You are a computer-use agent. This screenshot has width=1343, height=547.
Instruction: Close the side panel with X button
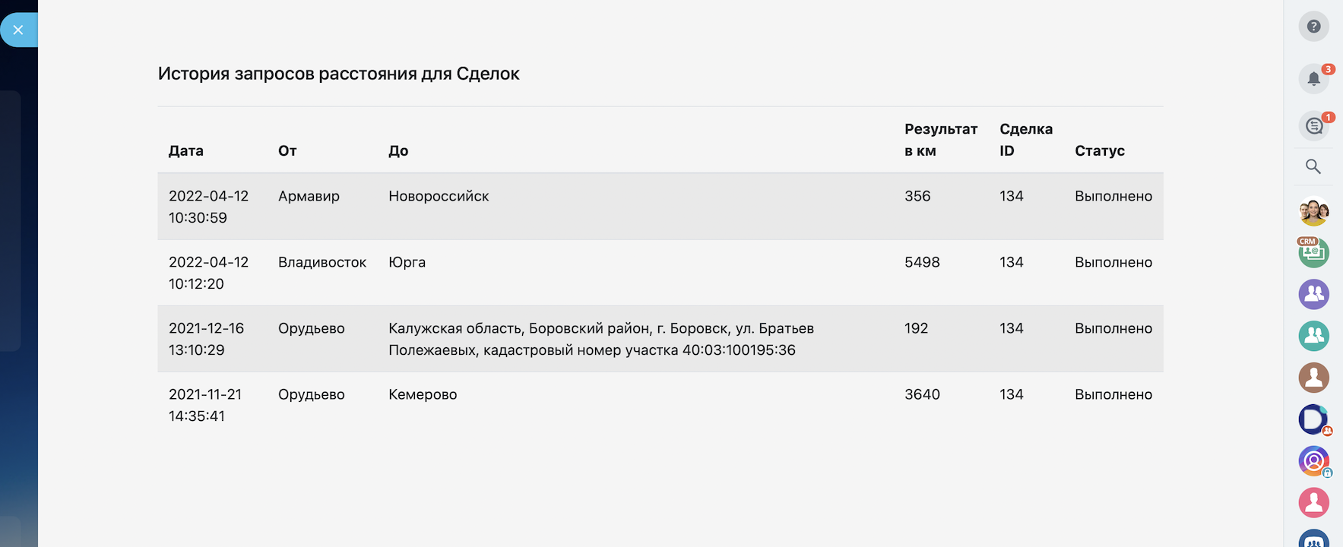pyautogui.click(x=18, y=30)
